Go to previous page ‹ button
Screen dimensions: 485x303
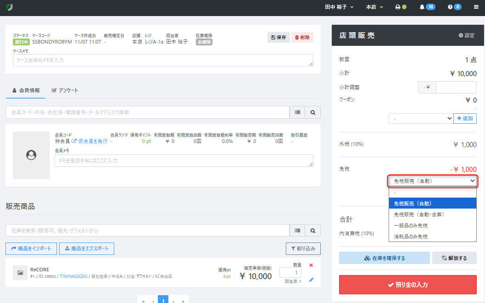pyautogui.click(x=153, y=300)
